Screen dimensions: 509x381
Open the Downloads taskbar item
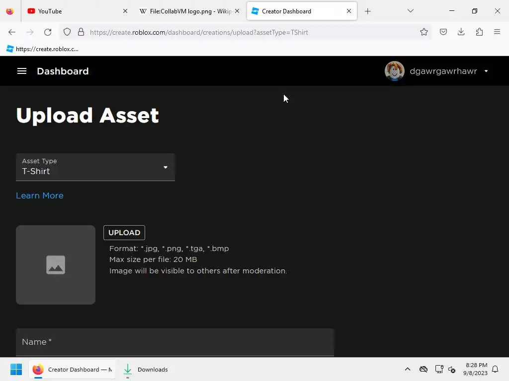(x=146, y=369)
